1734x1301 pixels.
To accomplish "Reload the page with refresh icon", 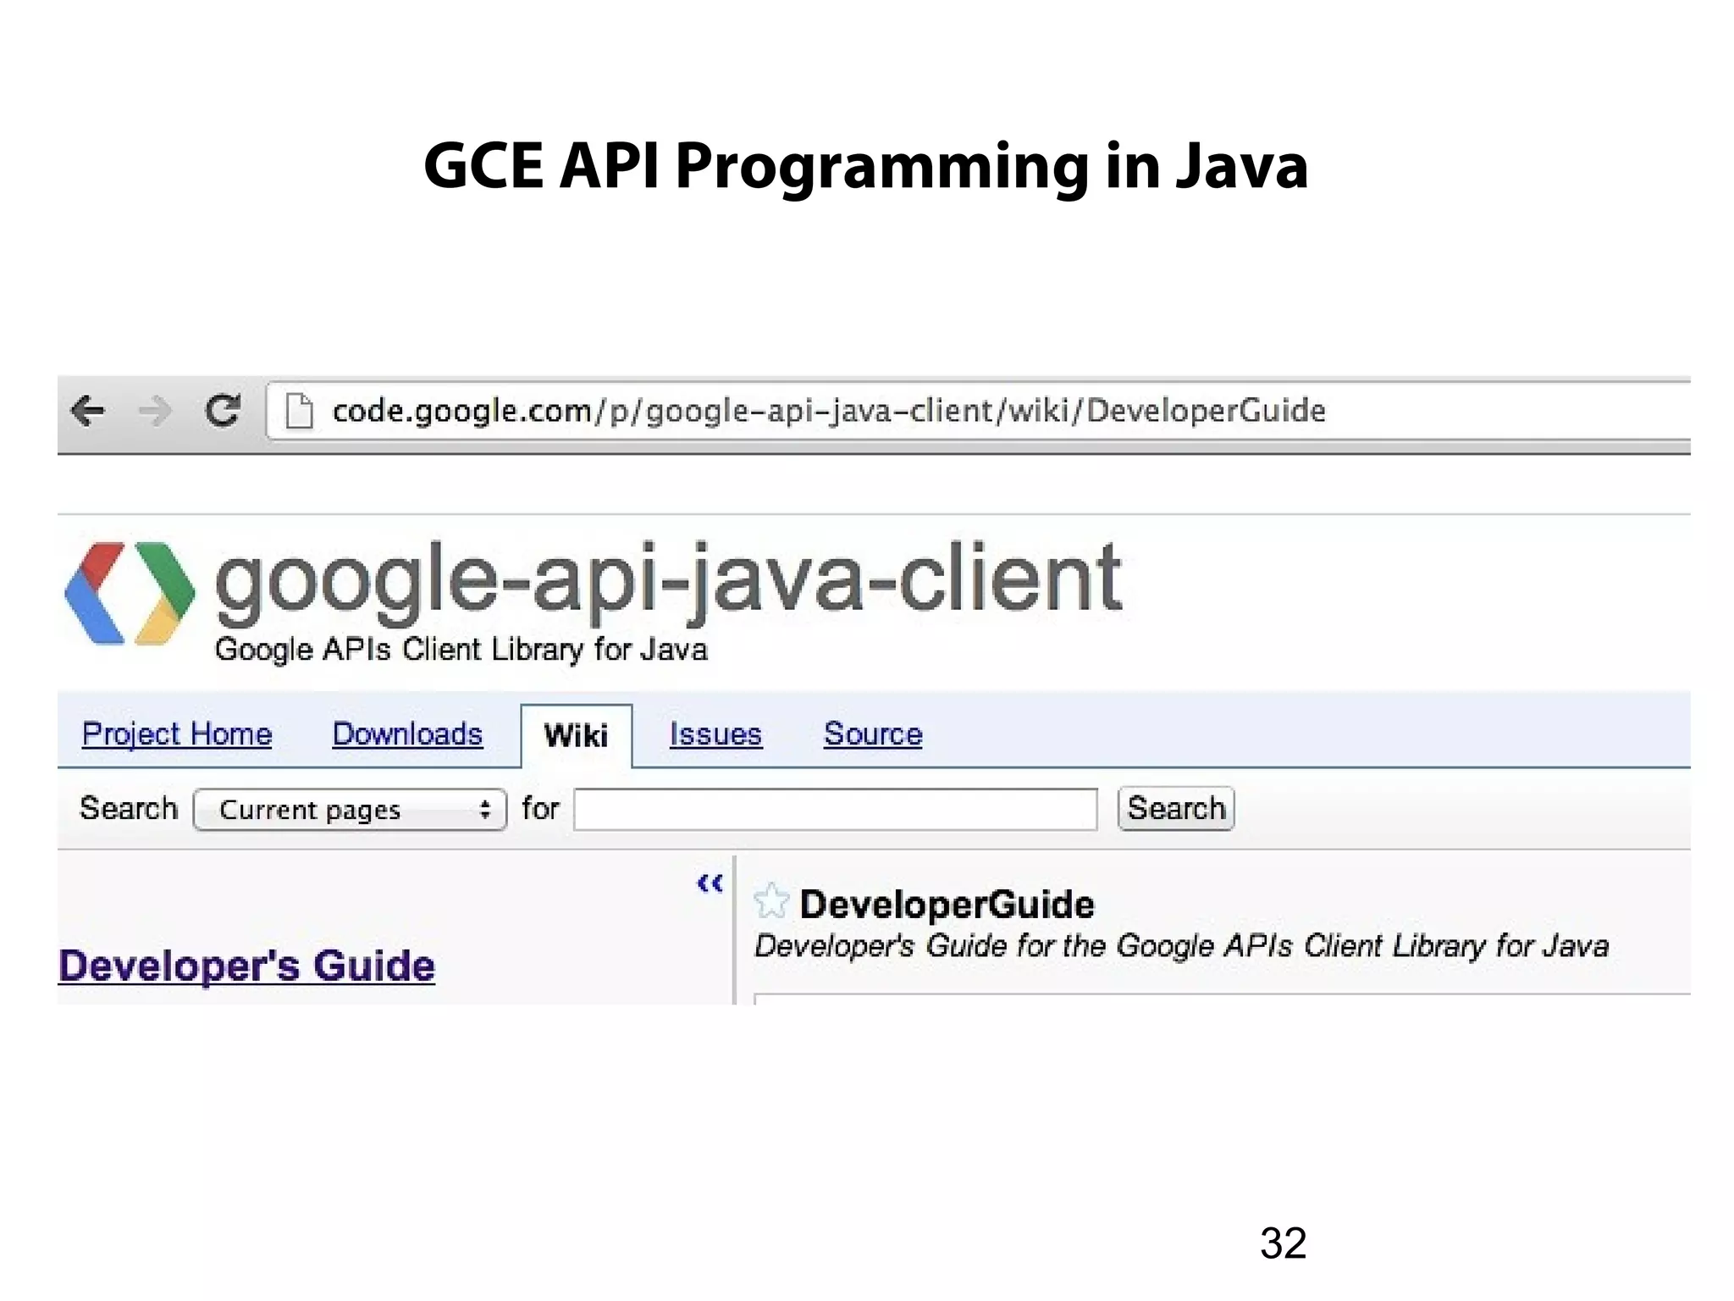I will click(x=223, y=411).
